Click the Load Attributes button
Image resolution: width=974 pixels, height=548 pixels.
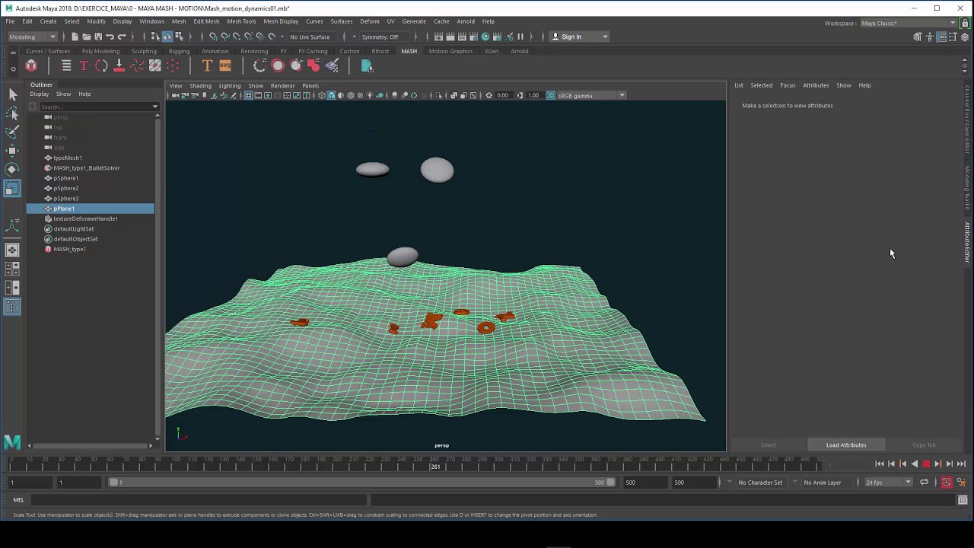click(x=846, y=445)
